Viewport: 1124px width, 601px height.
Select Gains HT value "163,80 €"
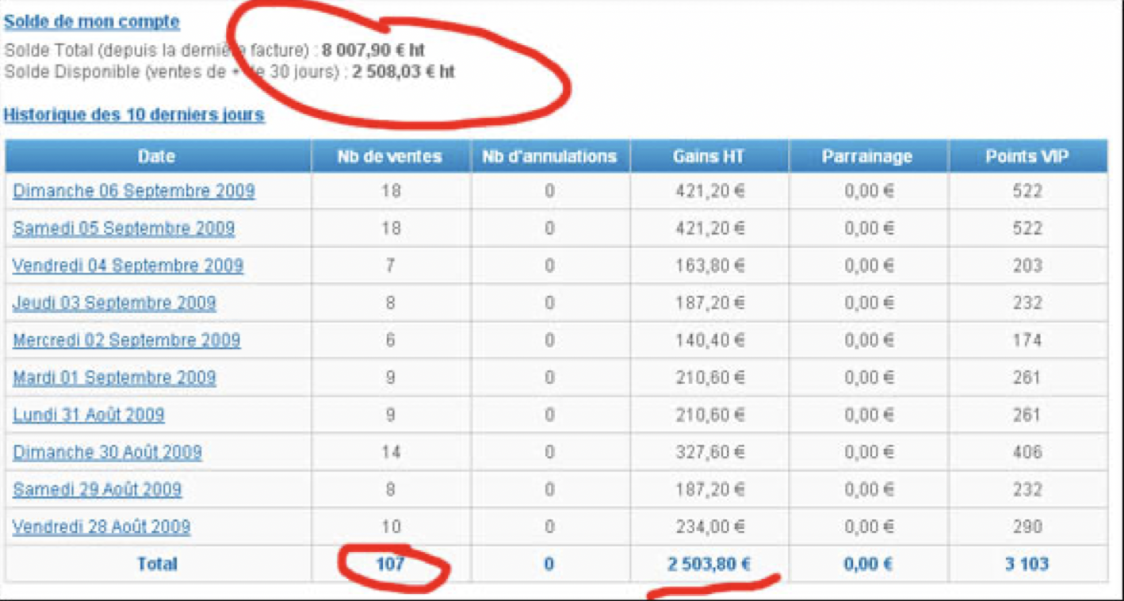pos(710,266)
